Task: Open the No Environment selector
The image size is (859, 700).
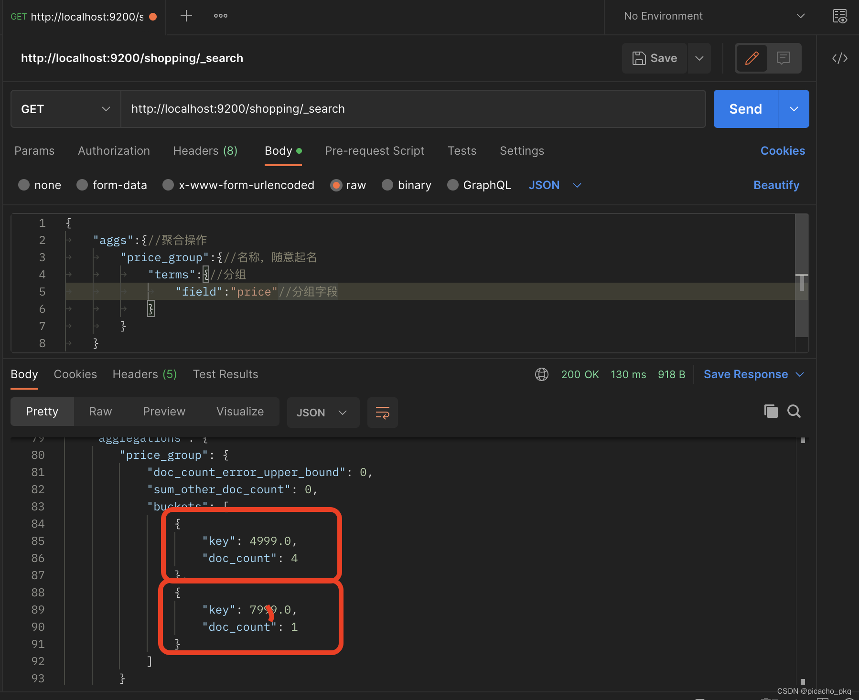Action: (x=714, y=16)
